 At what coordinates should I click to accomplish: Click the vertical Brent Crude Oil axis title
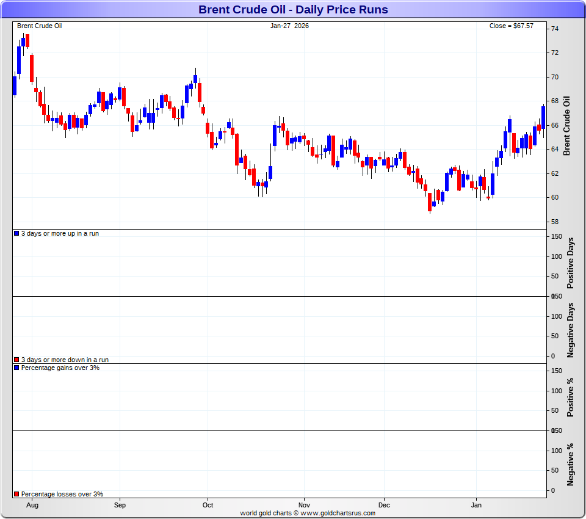[566, 125]
